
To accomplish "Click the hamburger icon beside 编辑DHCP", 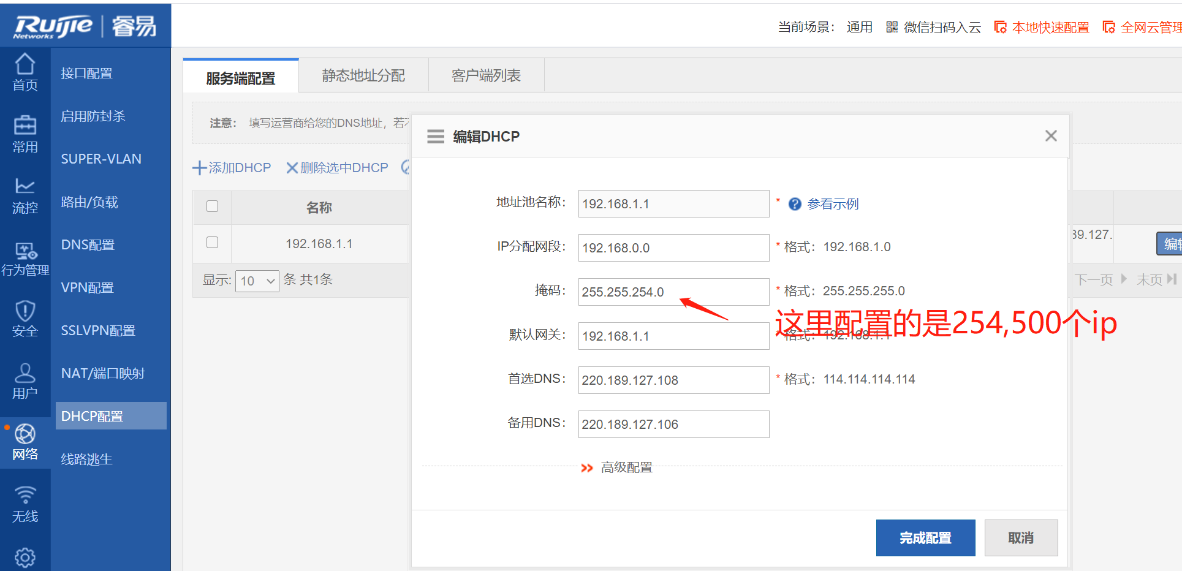I will 436,136.
